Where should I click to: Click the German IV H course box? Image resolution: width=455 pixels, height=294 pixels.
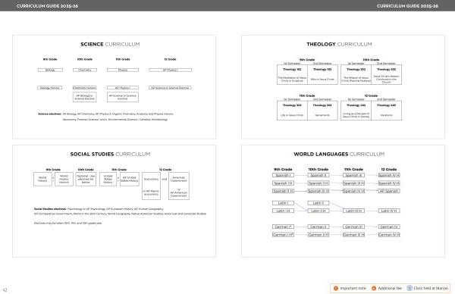389,235
